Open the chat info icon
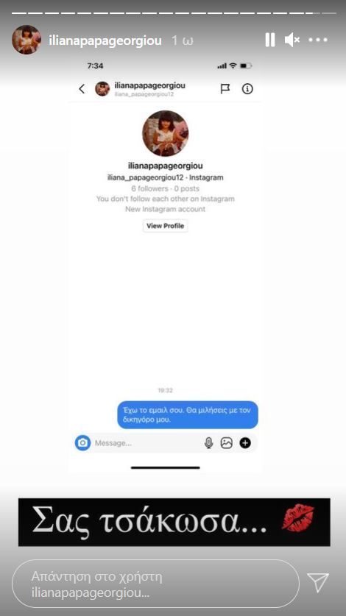 pyautogui.click(x=247, y=89)
